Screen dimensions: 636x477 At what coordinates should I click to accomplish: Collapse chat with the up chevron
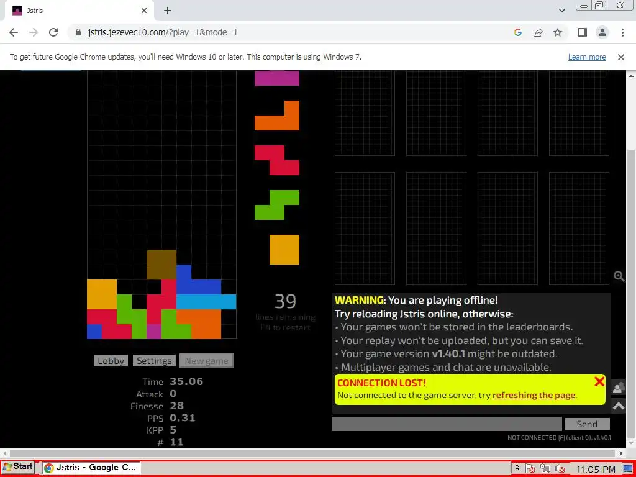tap(619, 406)
